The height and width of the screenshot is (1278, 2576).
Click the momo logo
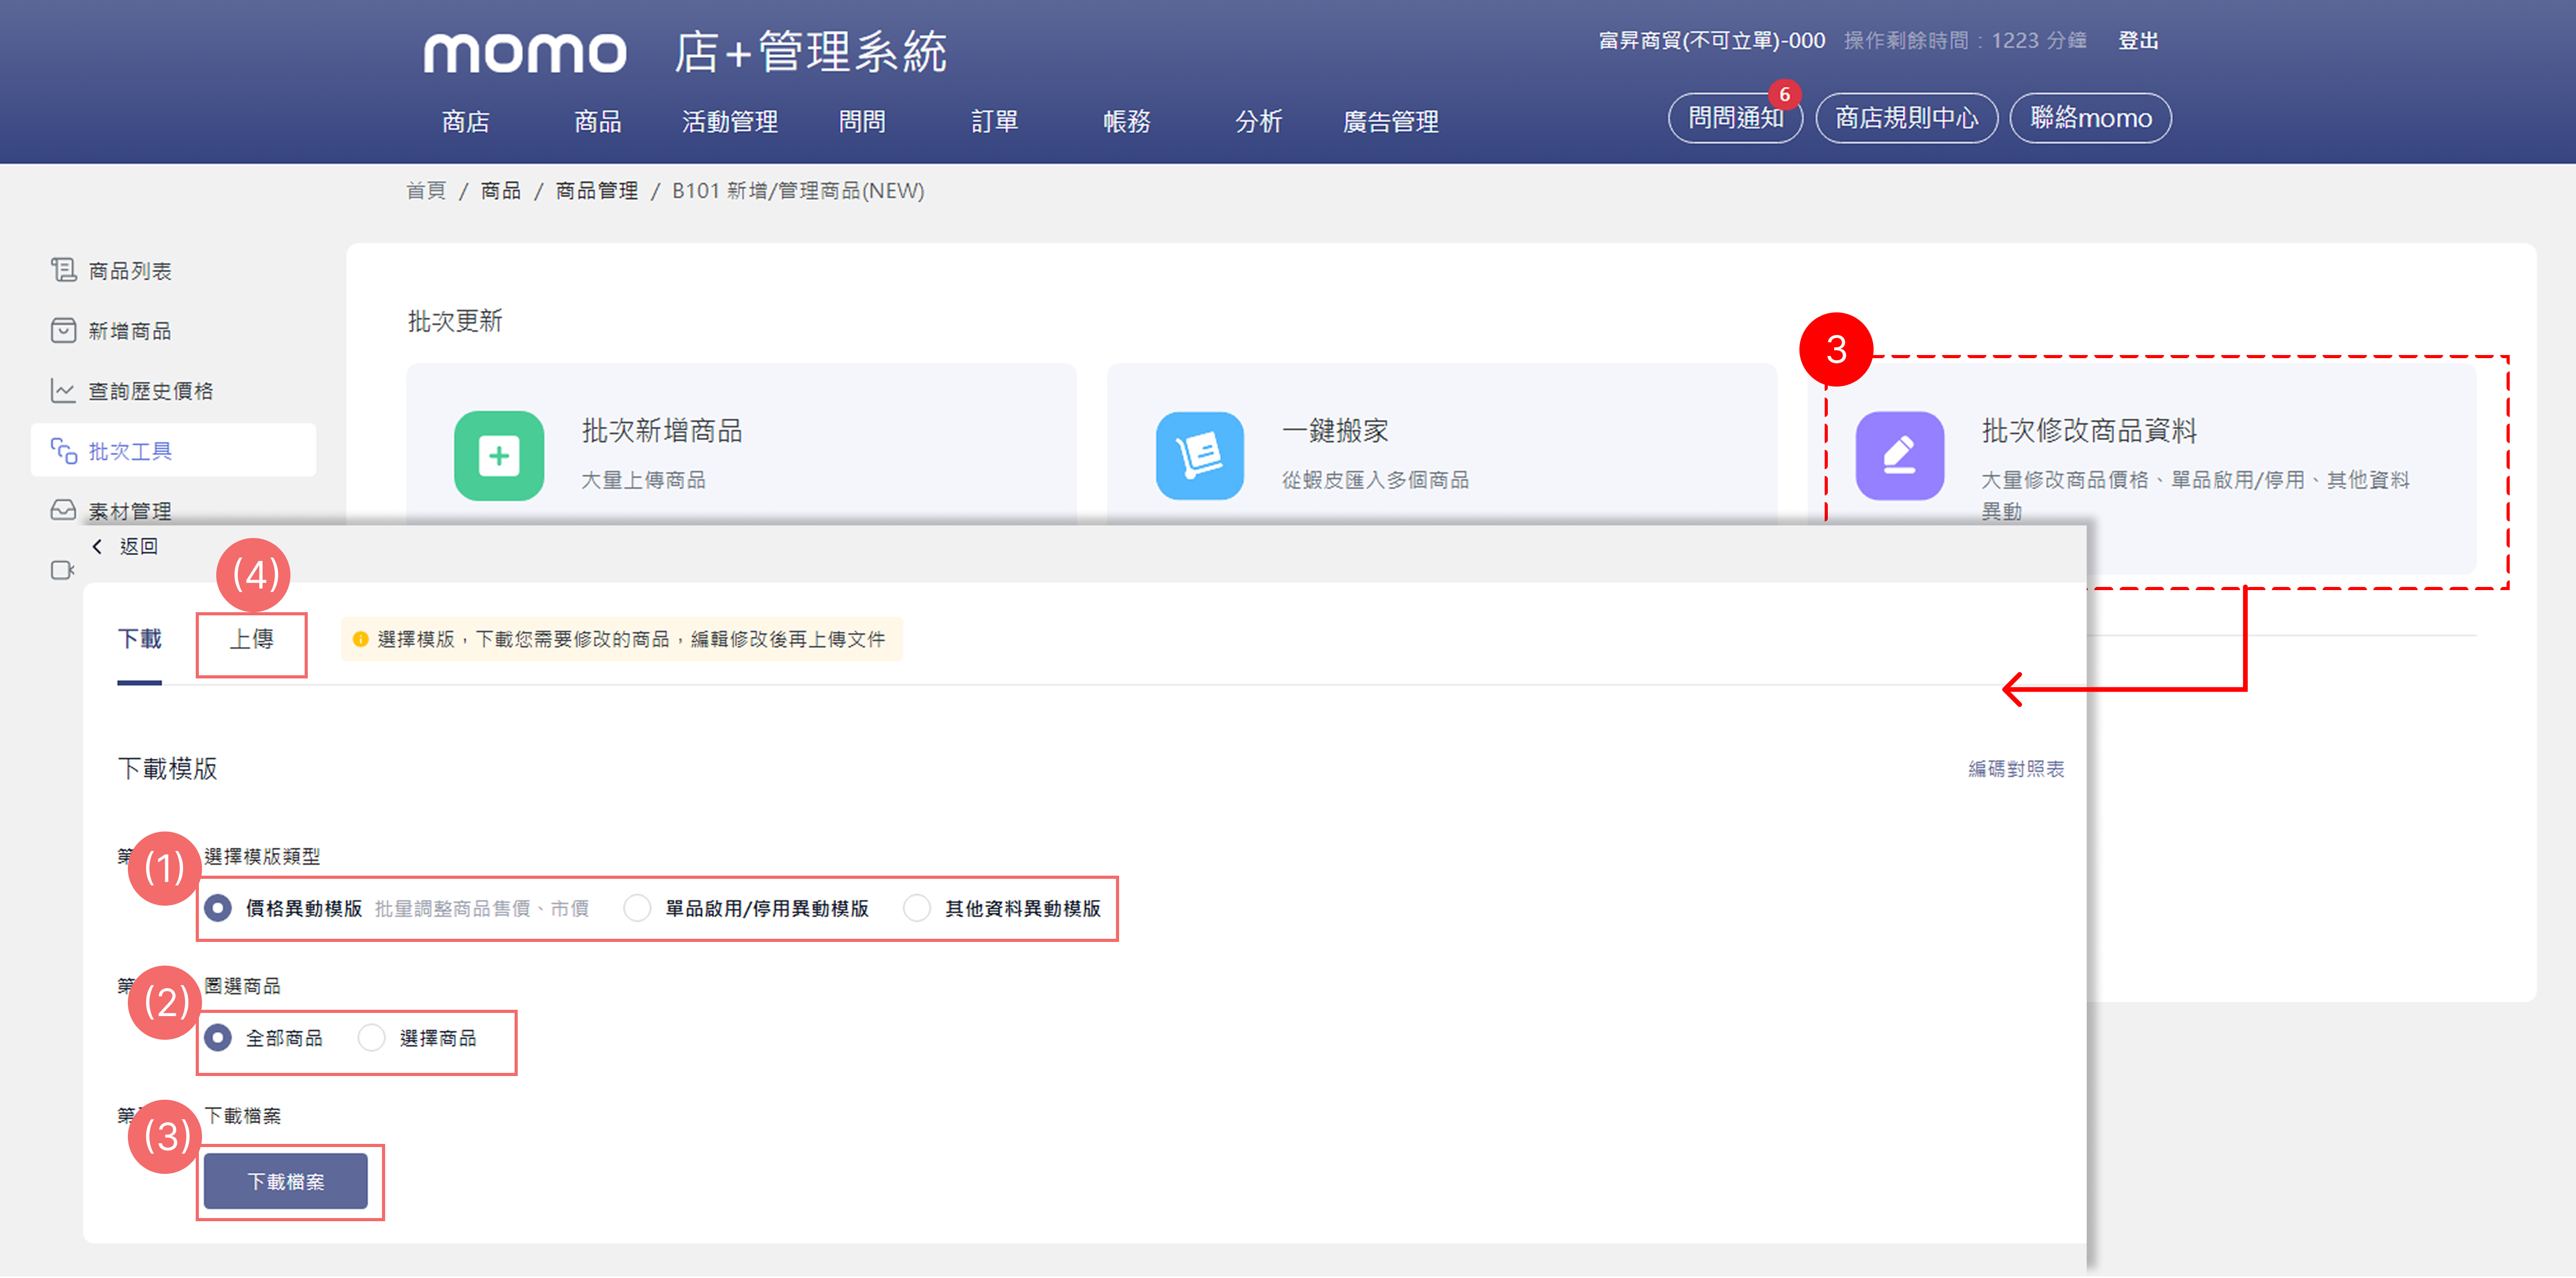tap(525, 52)
